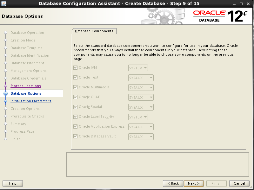Open the Oracle JVM tablespace dropdown
This screenshot has width=254, height=190.
138,68
